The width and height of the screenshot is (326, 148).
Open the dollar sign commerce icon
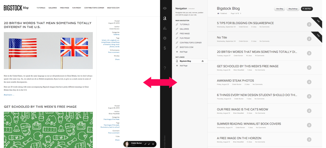point(165,48)
